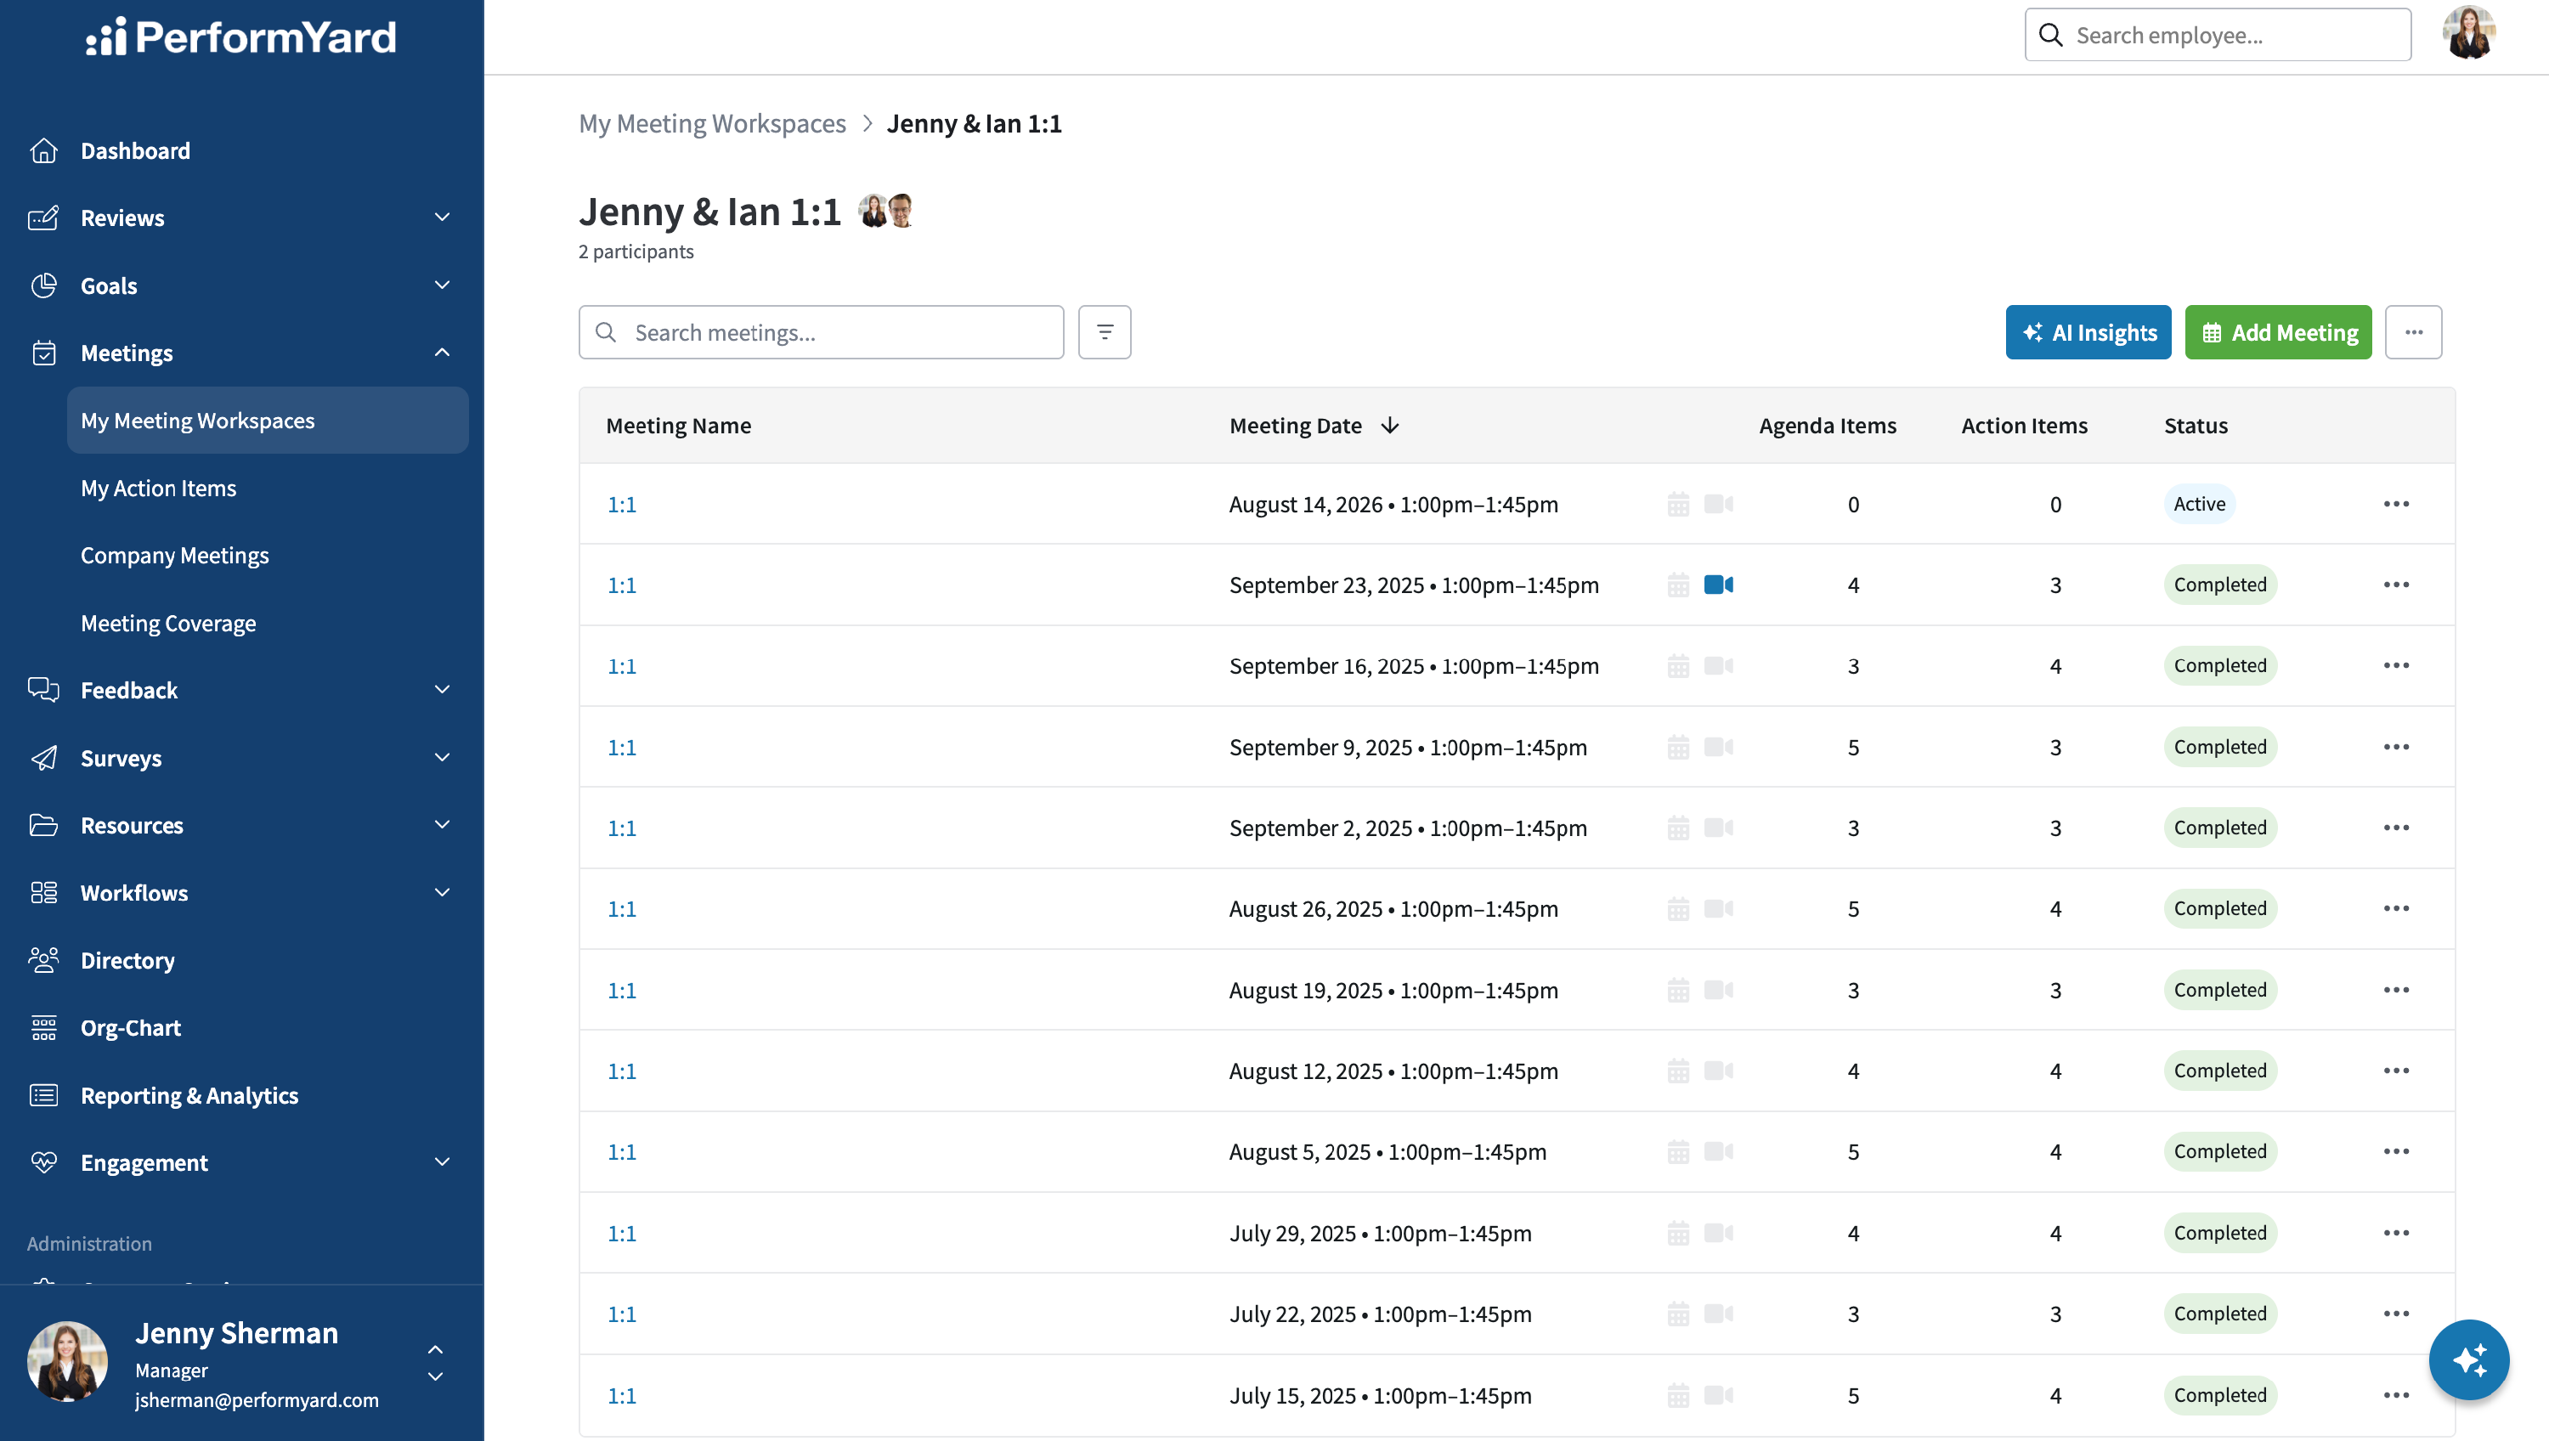Open Meeting Coverage in sidebar
This screenshot has width=2549, height=1441.
tap(168, 624)
